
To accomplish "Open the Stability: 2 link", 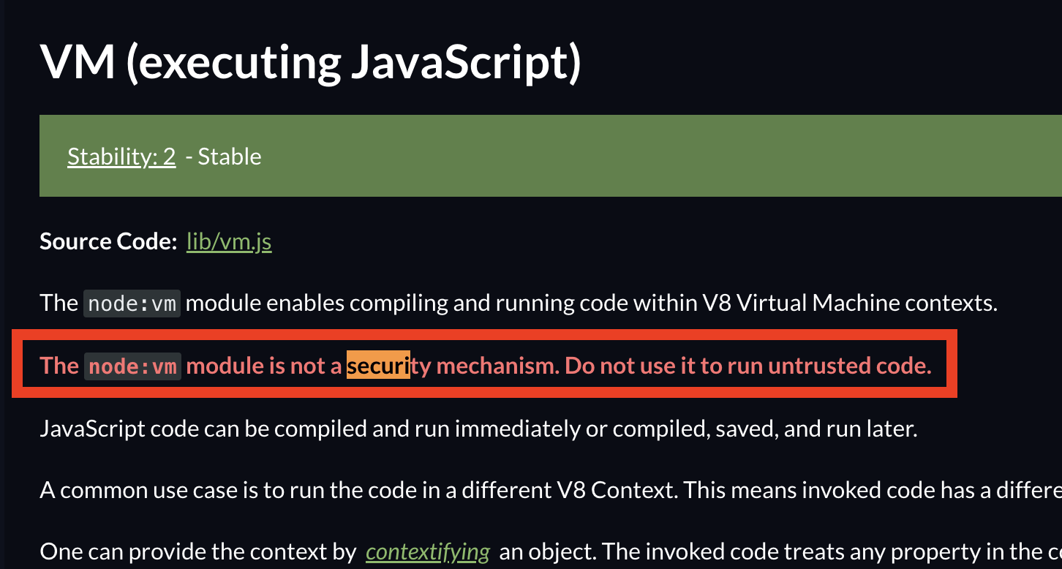I will click(x=121, y=157).
